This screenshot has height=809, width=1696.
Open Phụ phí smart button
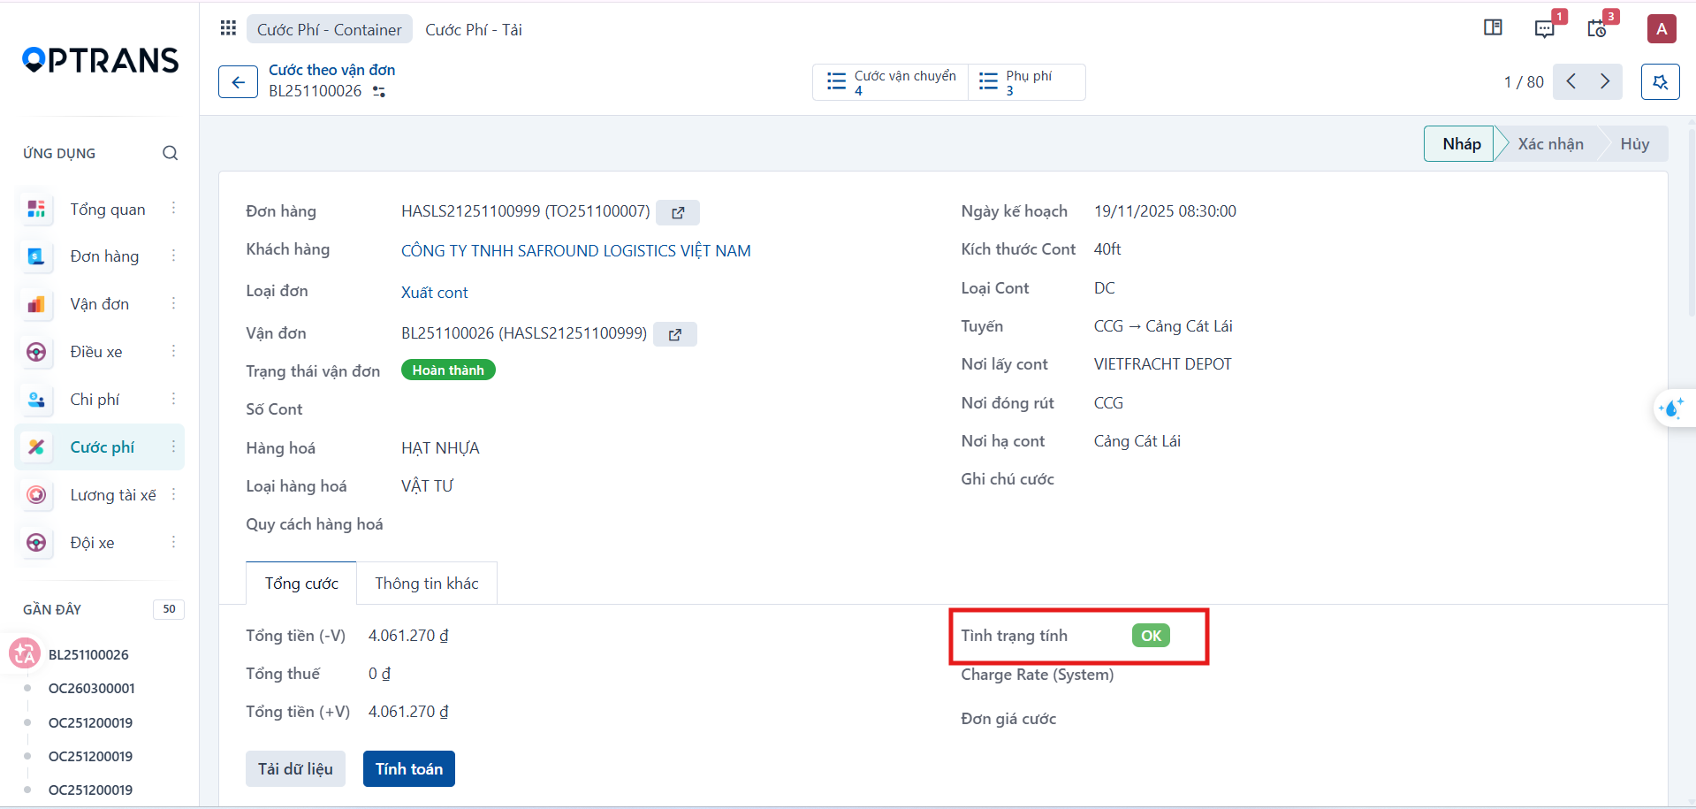[x=1027, y=82]
